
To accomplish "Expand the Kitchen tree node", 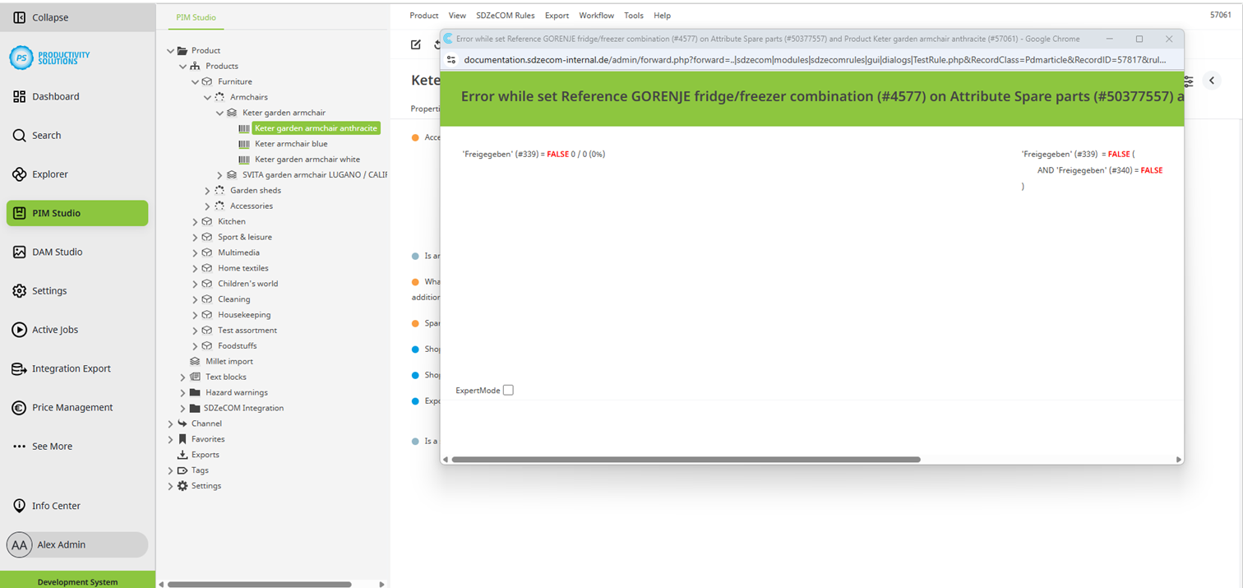I will [196, 222].
